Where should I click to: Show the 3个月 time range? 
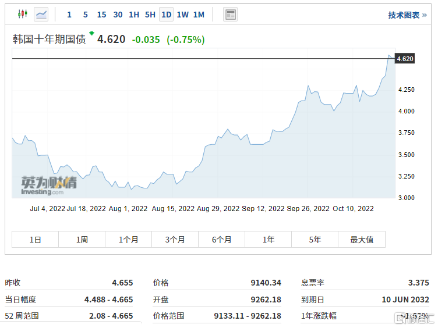(175, 239)
